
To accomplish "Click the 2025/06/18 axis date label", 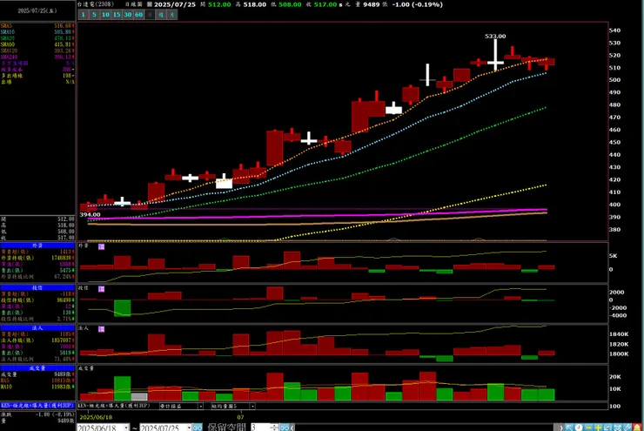I will (96, 416).
